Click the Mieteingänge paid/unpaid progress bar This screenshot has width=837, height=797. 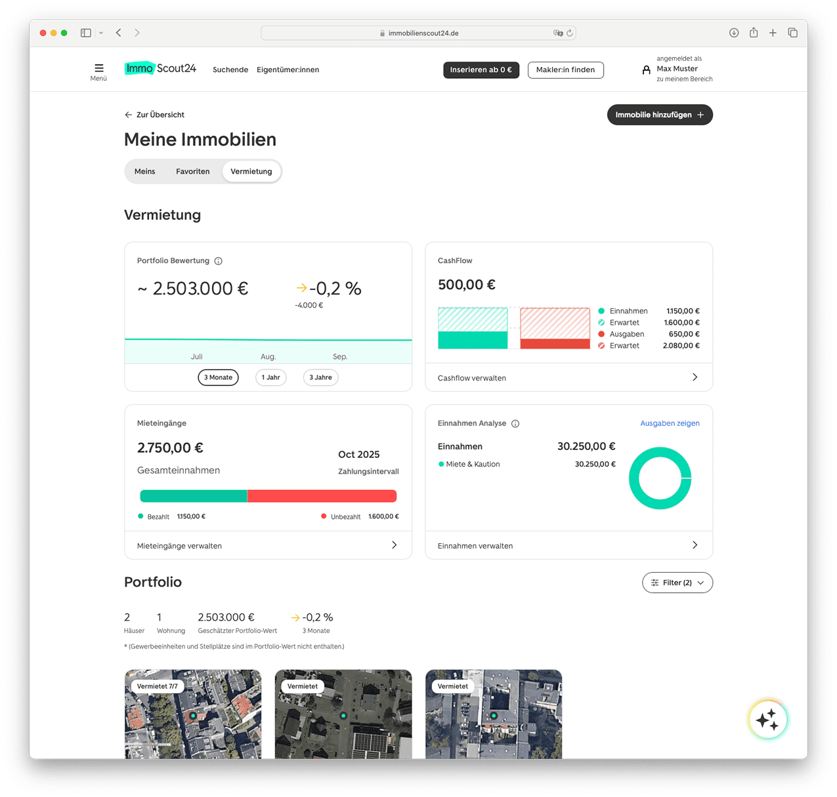pos(268,496)
